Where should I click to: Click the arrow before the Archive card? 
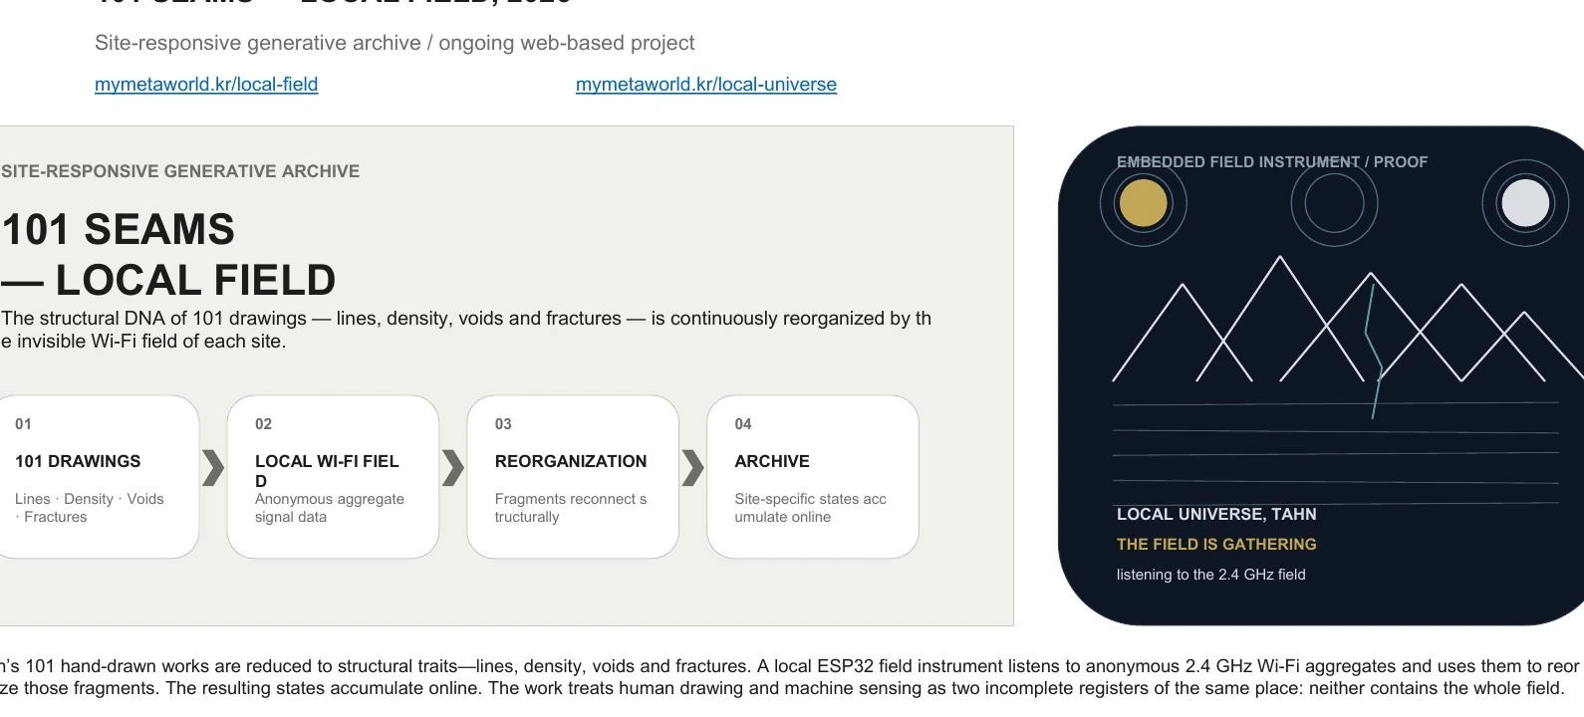(693, 467)
